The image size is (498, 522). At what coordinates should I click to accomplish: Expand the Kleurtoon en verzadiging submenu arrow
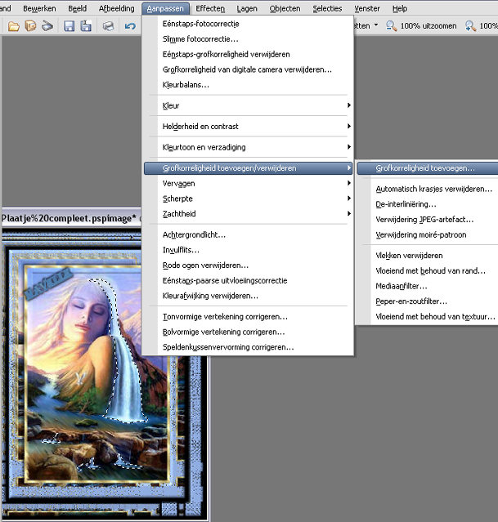point(348,147)
